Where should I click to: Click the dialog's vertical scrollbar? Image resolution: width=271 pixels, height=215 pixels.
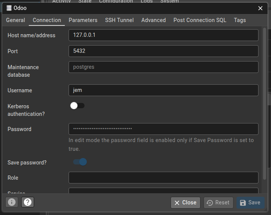[265, 104]
